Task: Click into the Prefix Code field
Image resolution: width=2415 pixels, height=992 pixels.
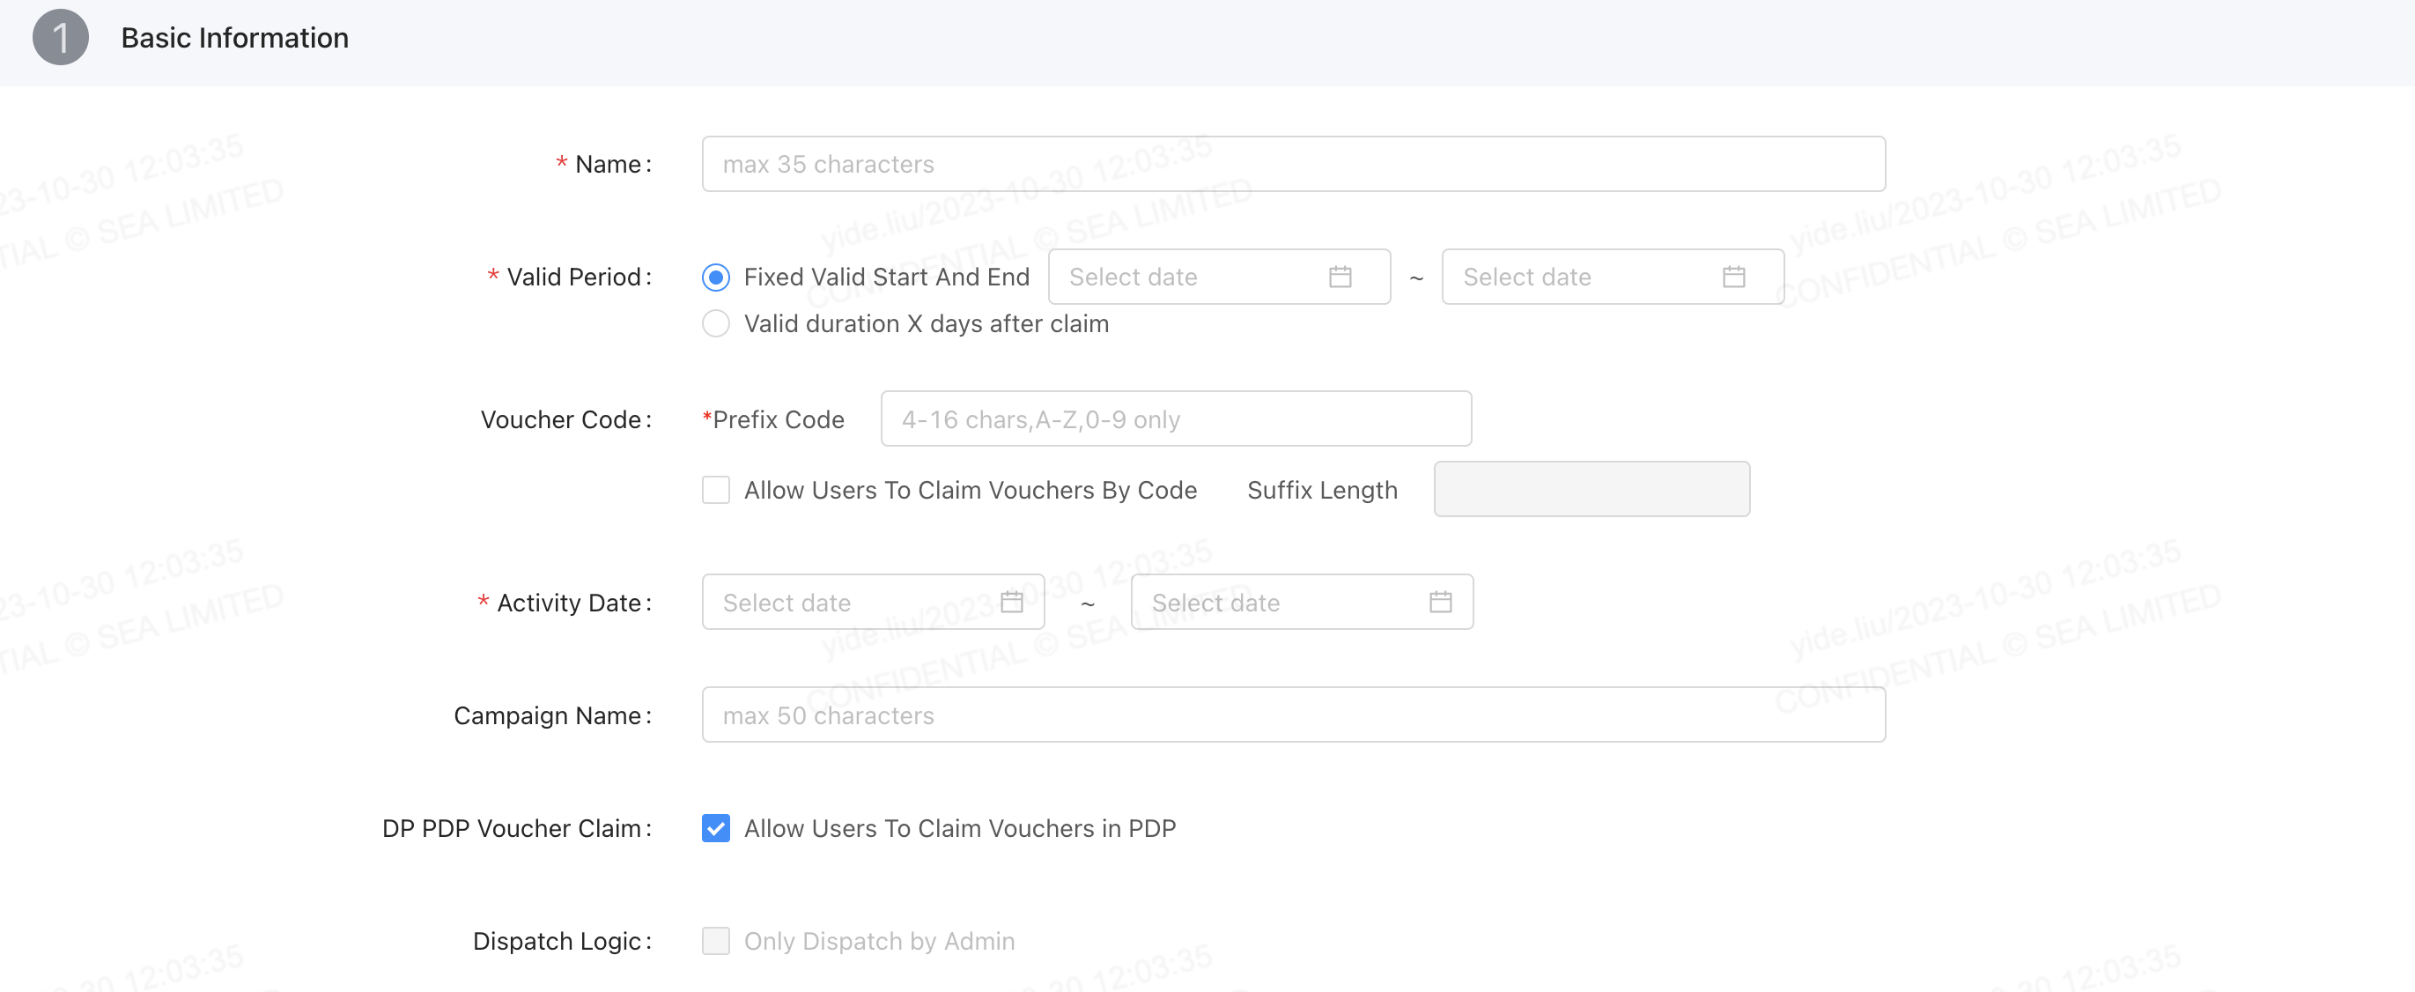Action: coord(1176,419)
